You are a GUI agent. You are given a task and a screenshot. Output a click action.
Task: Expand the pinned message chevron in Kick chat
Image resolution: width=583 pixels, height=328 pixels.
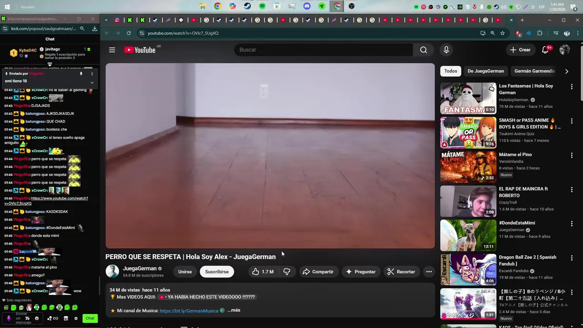tap(92, 82)
